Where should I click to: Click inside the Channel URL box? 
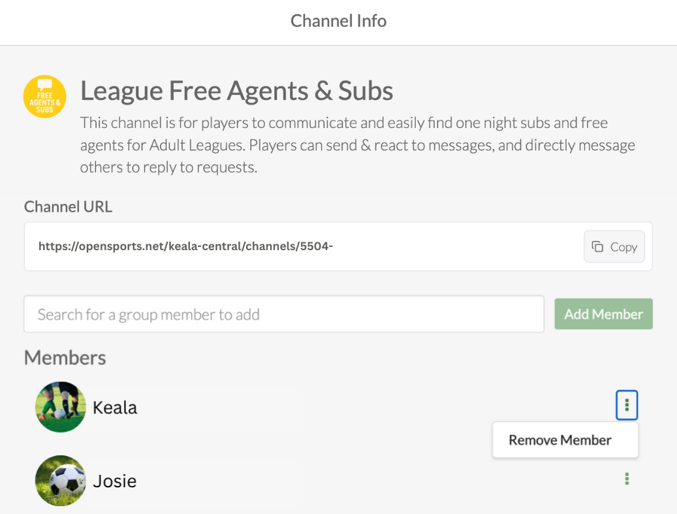[x=338, y=247]
